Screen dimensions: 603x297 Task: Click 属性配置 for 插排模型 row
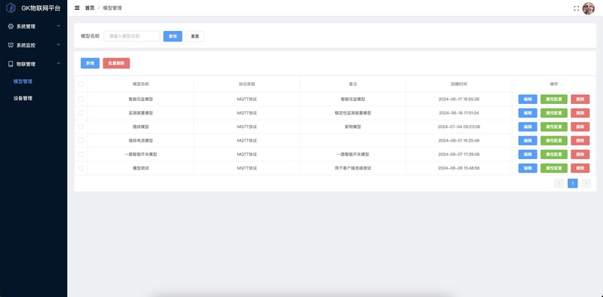click(x=554, y=127)
